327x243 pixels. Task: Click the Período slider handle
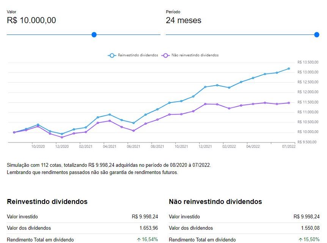tap(317, 35)
